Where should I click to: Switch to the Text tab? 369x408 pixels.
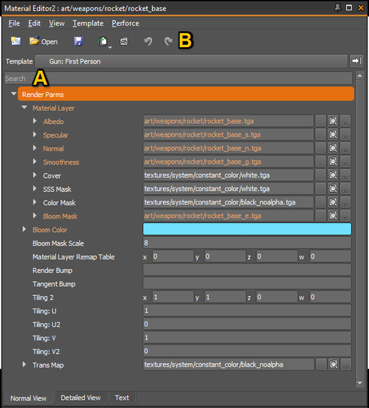[x=122, y=398]
